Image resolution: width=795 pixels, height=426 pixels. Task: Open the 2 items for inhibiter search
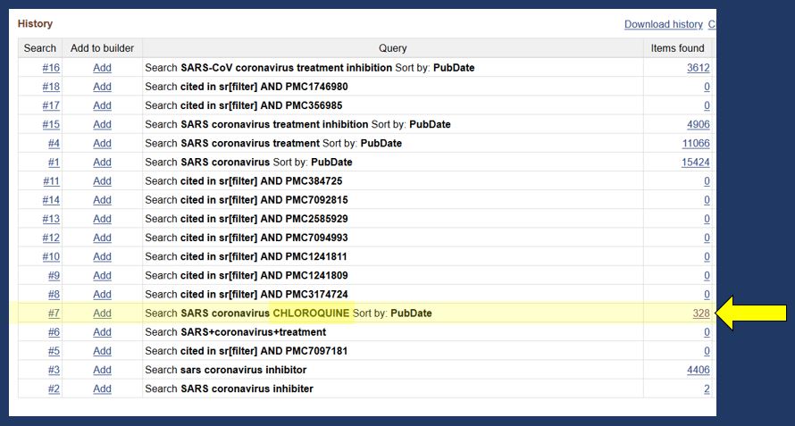coord(706,388)
